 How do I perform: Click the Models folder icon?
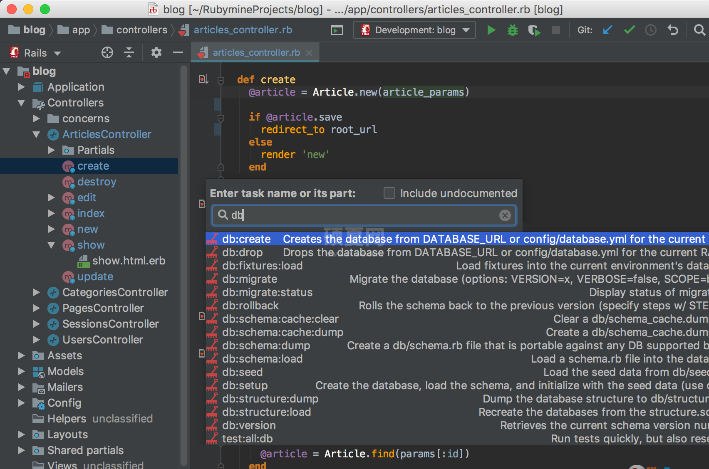pos(39,372)
